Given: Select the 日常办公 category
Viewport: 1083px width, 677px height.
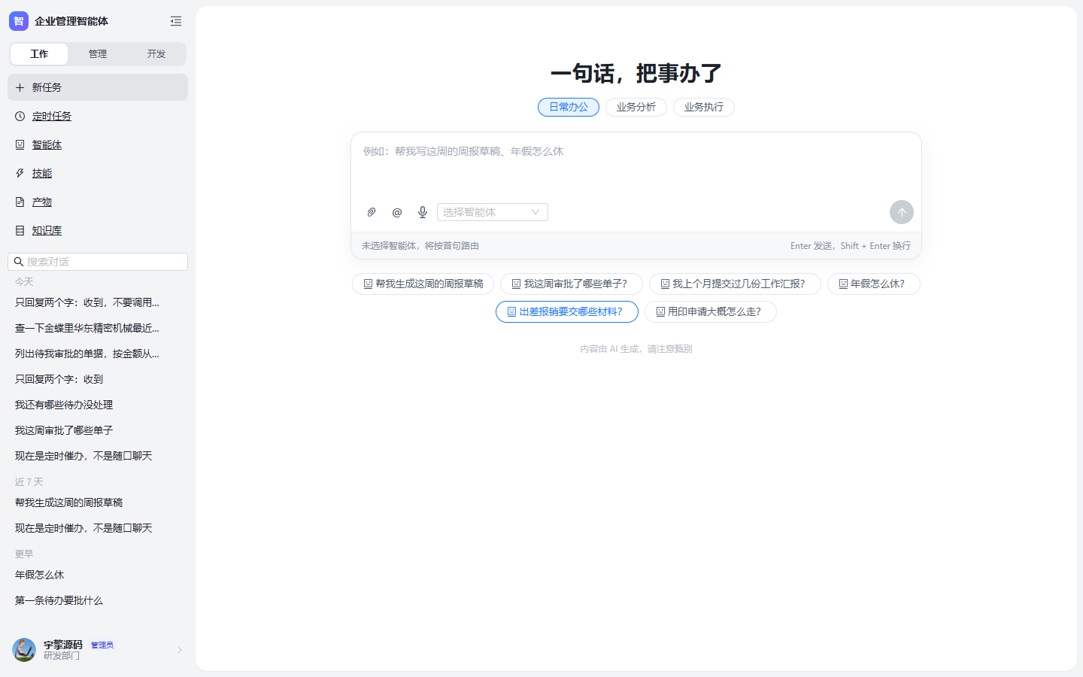Looking at the screenshot, I should pos(569,108).
